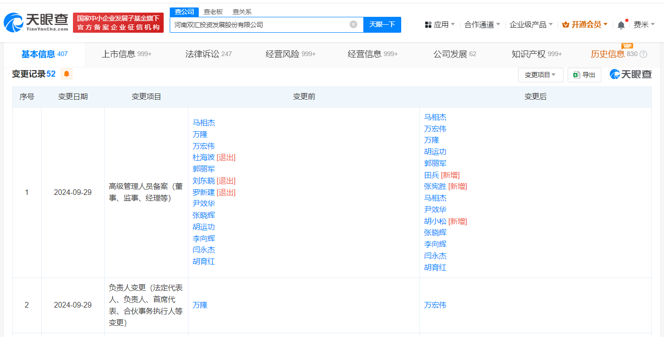Click the 变更项目 column header
664x337 pixels.
tap(146, 97)
